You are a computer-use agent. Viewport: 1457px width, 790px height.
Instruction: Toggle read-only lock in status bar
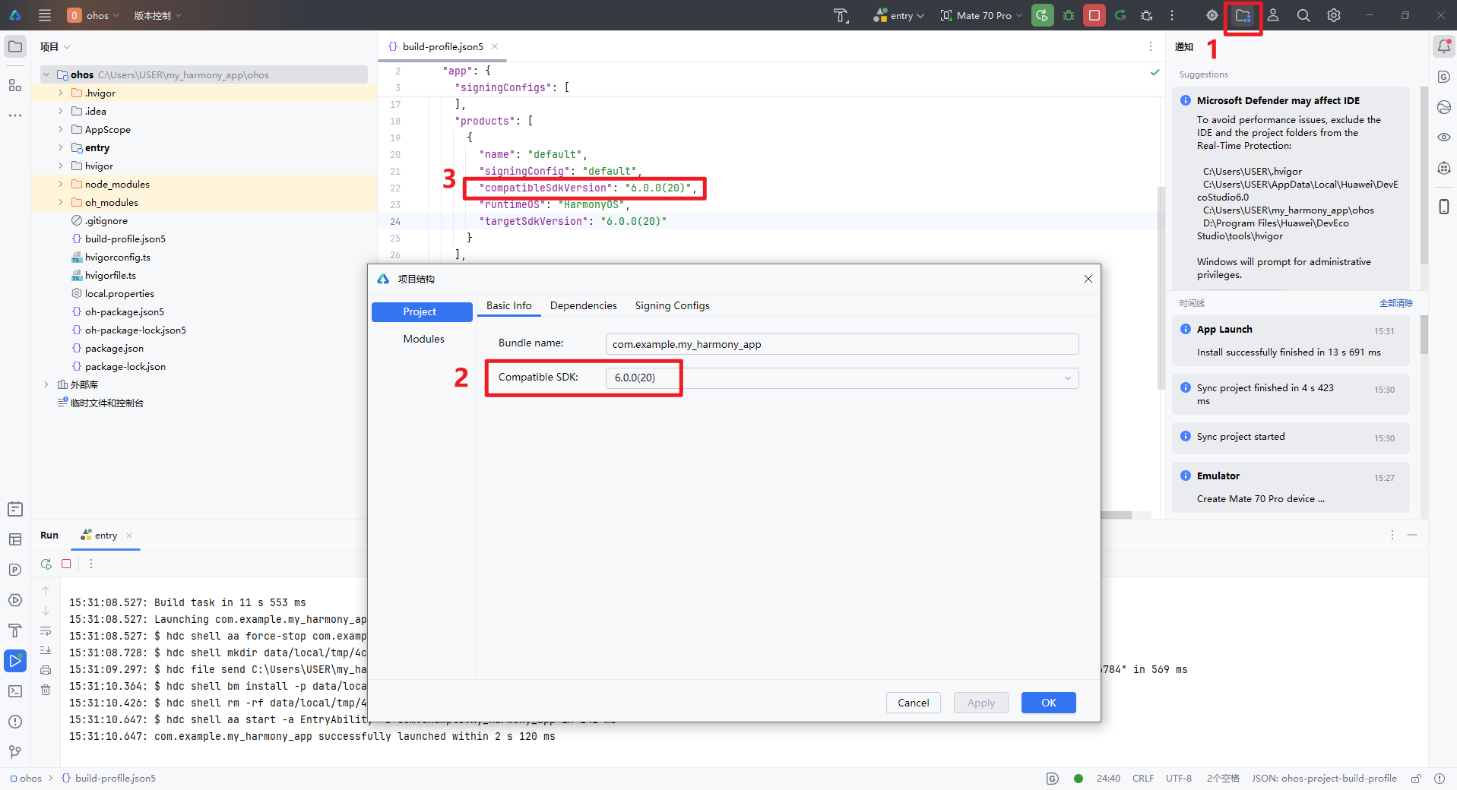tap(1416, 779)
